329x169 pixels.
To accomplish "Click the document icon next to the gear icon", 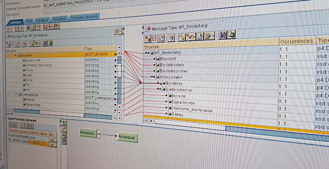I will pyautogui.click(x=33, y=27).
